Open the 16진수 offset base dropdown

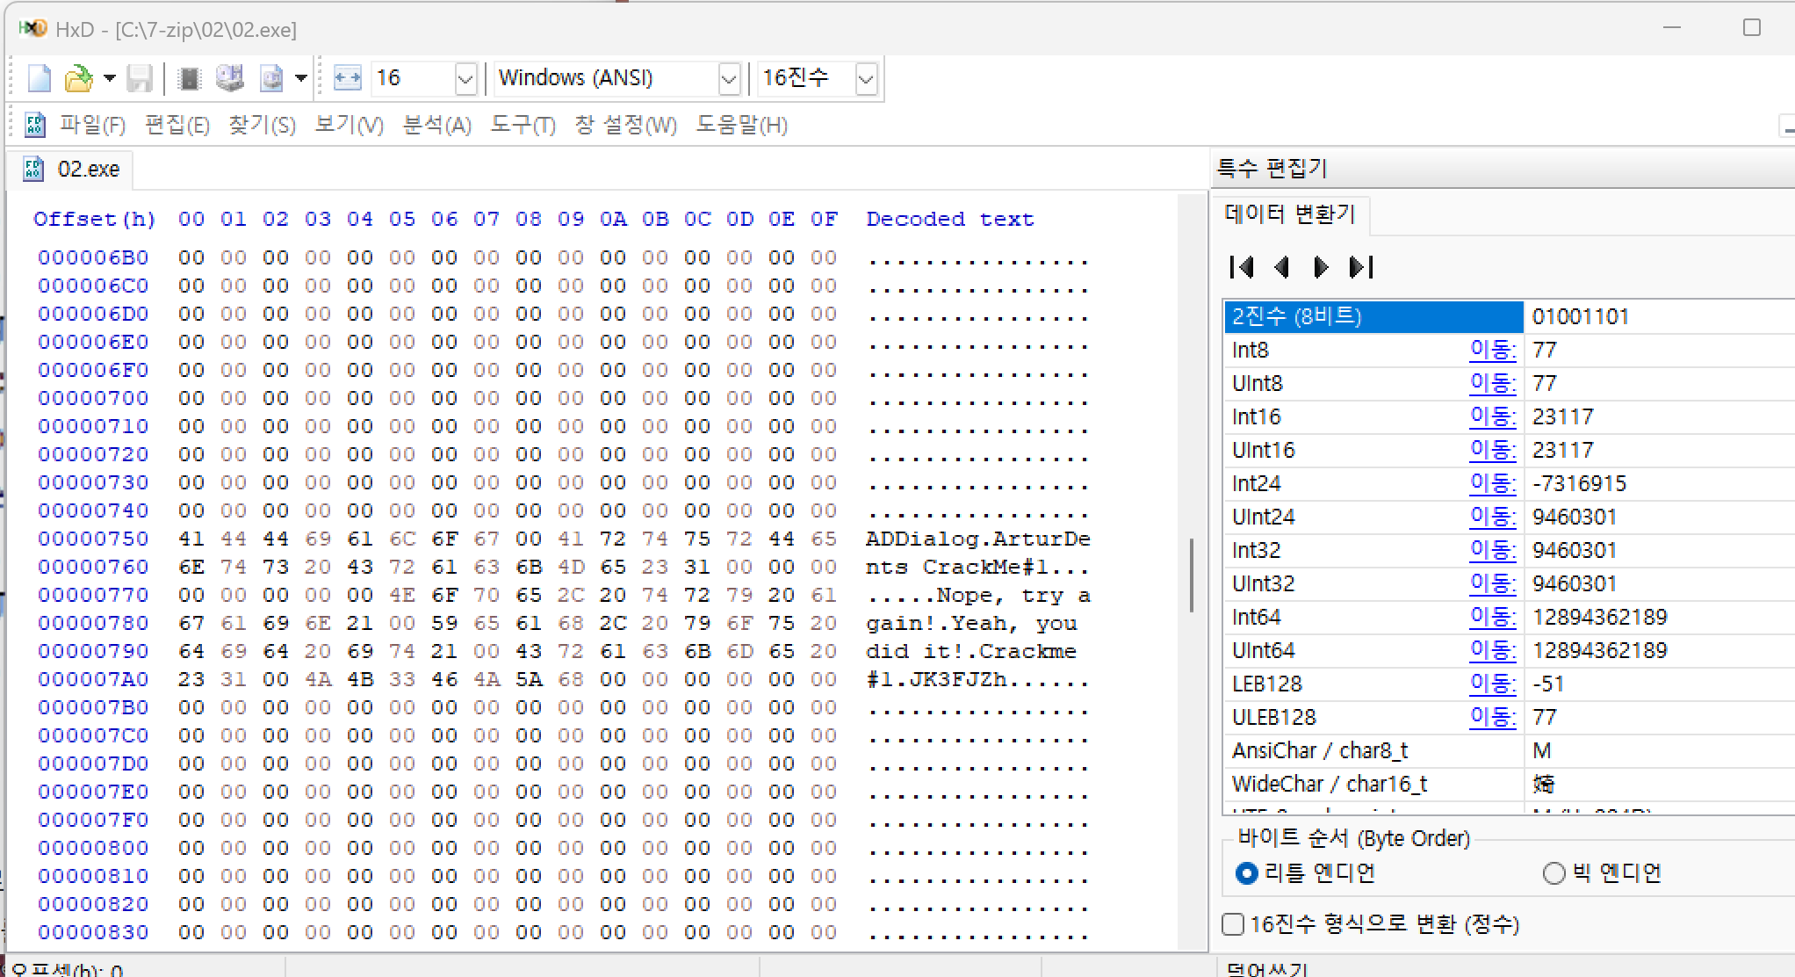click(x=866, y=79)
